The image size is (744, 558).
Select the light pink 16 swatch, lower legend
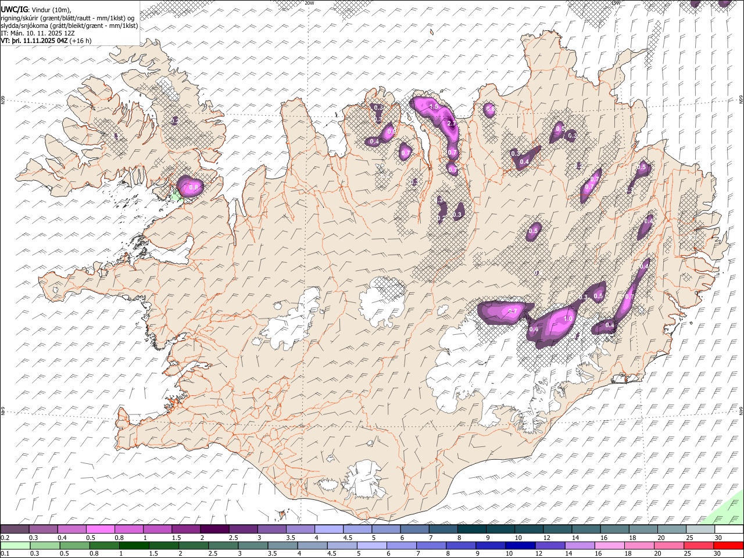[609, 546]
